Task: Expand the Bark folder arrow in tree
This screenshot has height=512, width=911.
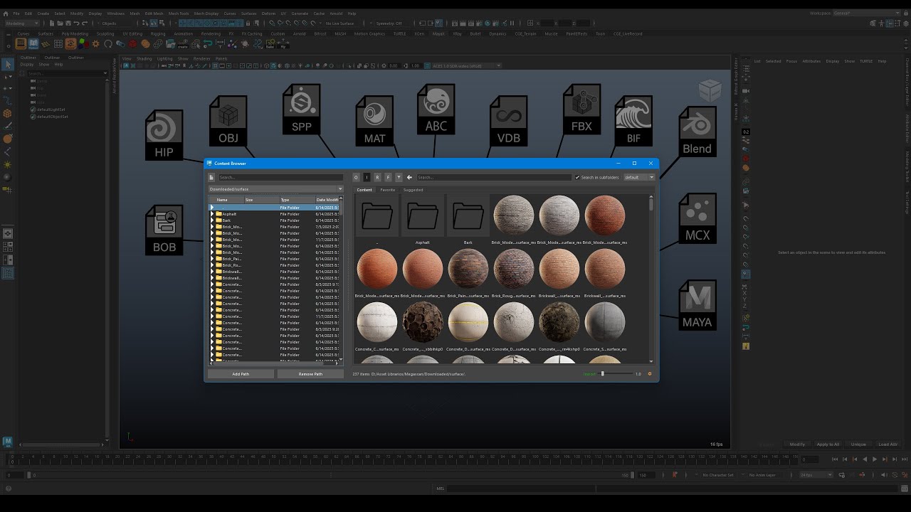Action: tap(212, 220)
